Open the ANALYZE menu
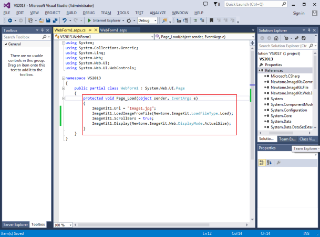 click(158, 13)
